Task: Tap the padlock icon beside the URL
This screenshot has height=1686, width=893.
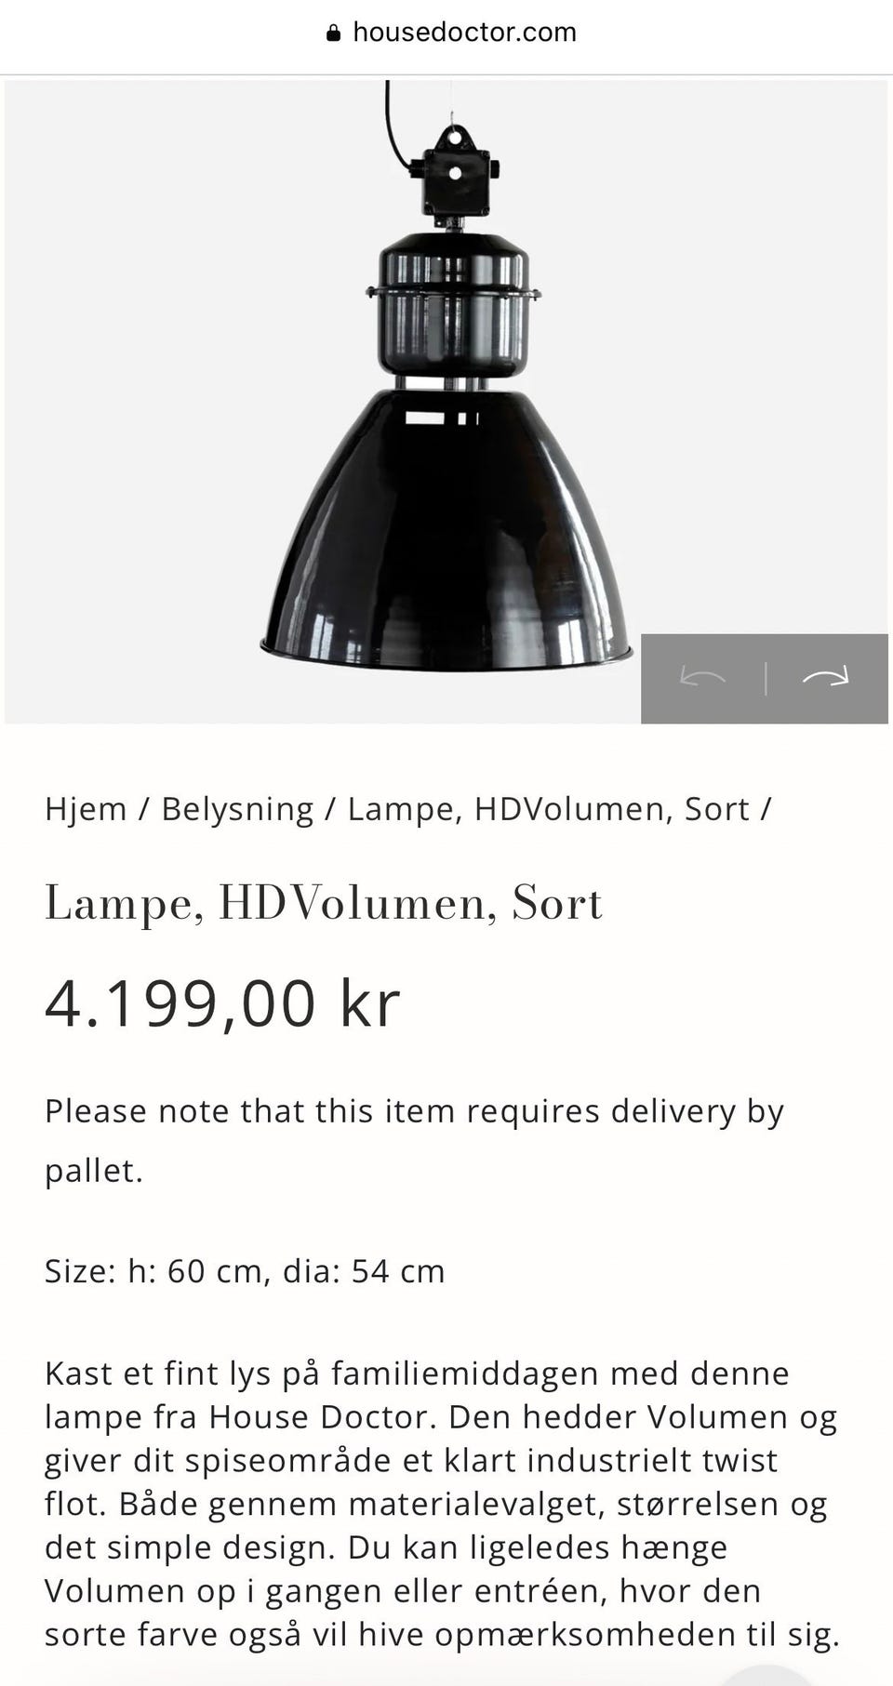Action: [334, 33]
